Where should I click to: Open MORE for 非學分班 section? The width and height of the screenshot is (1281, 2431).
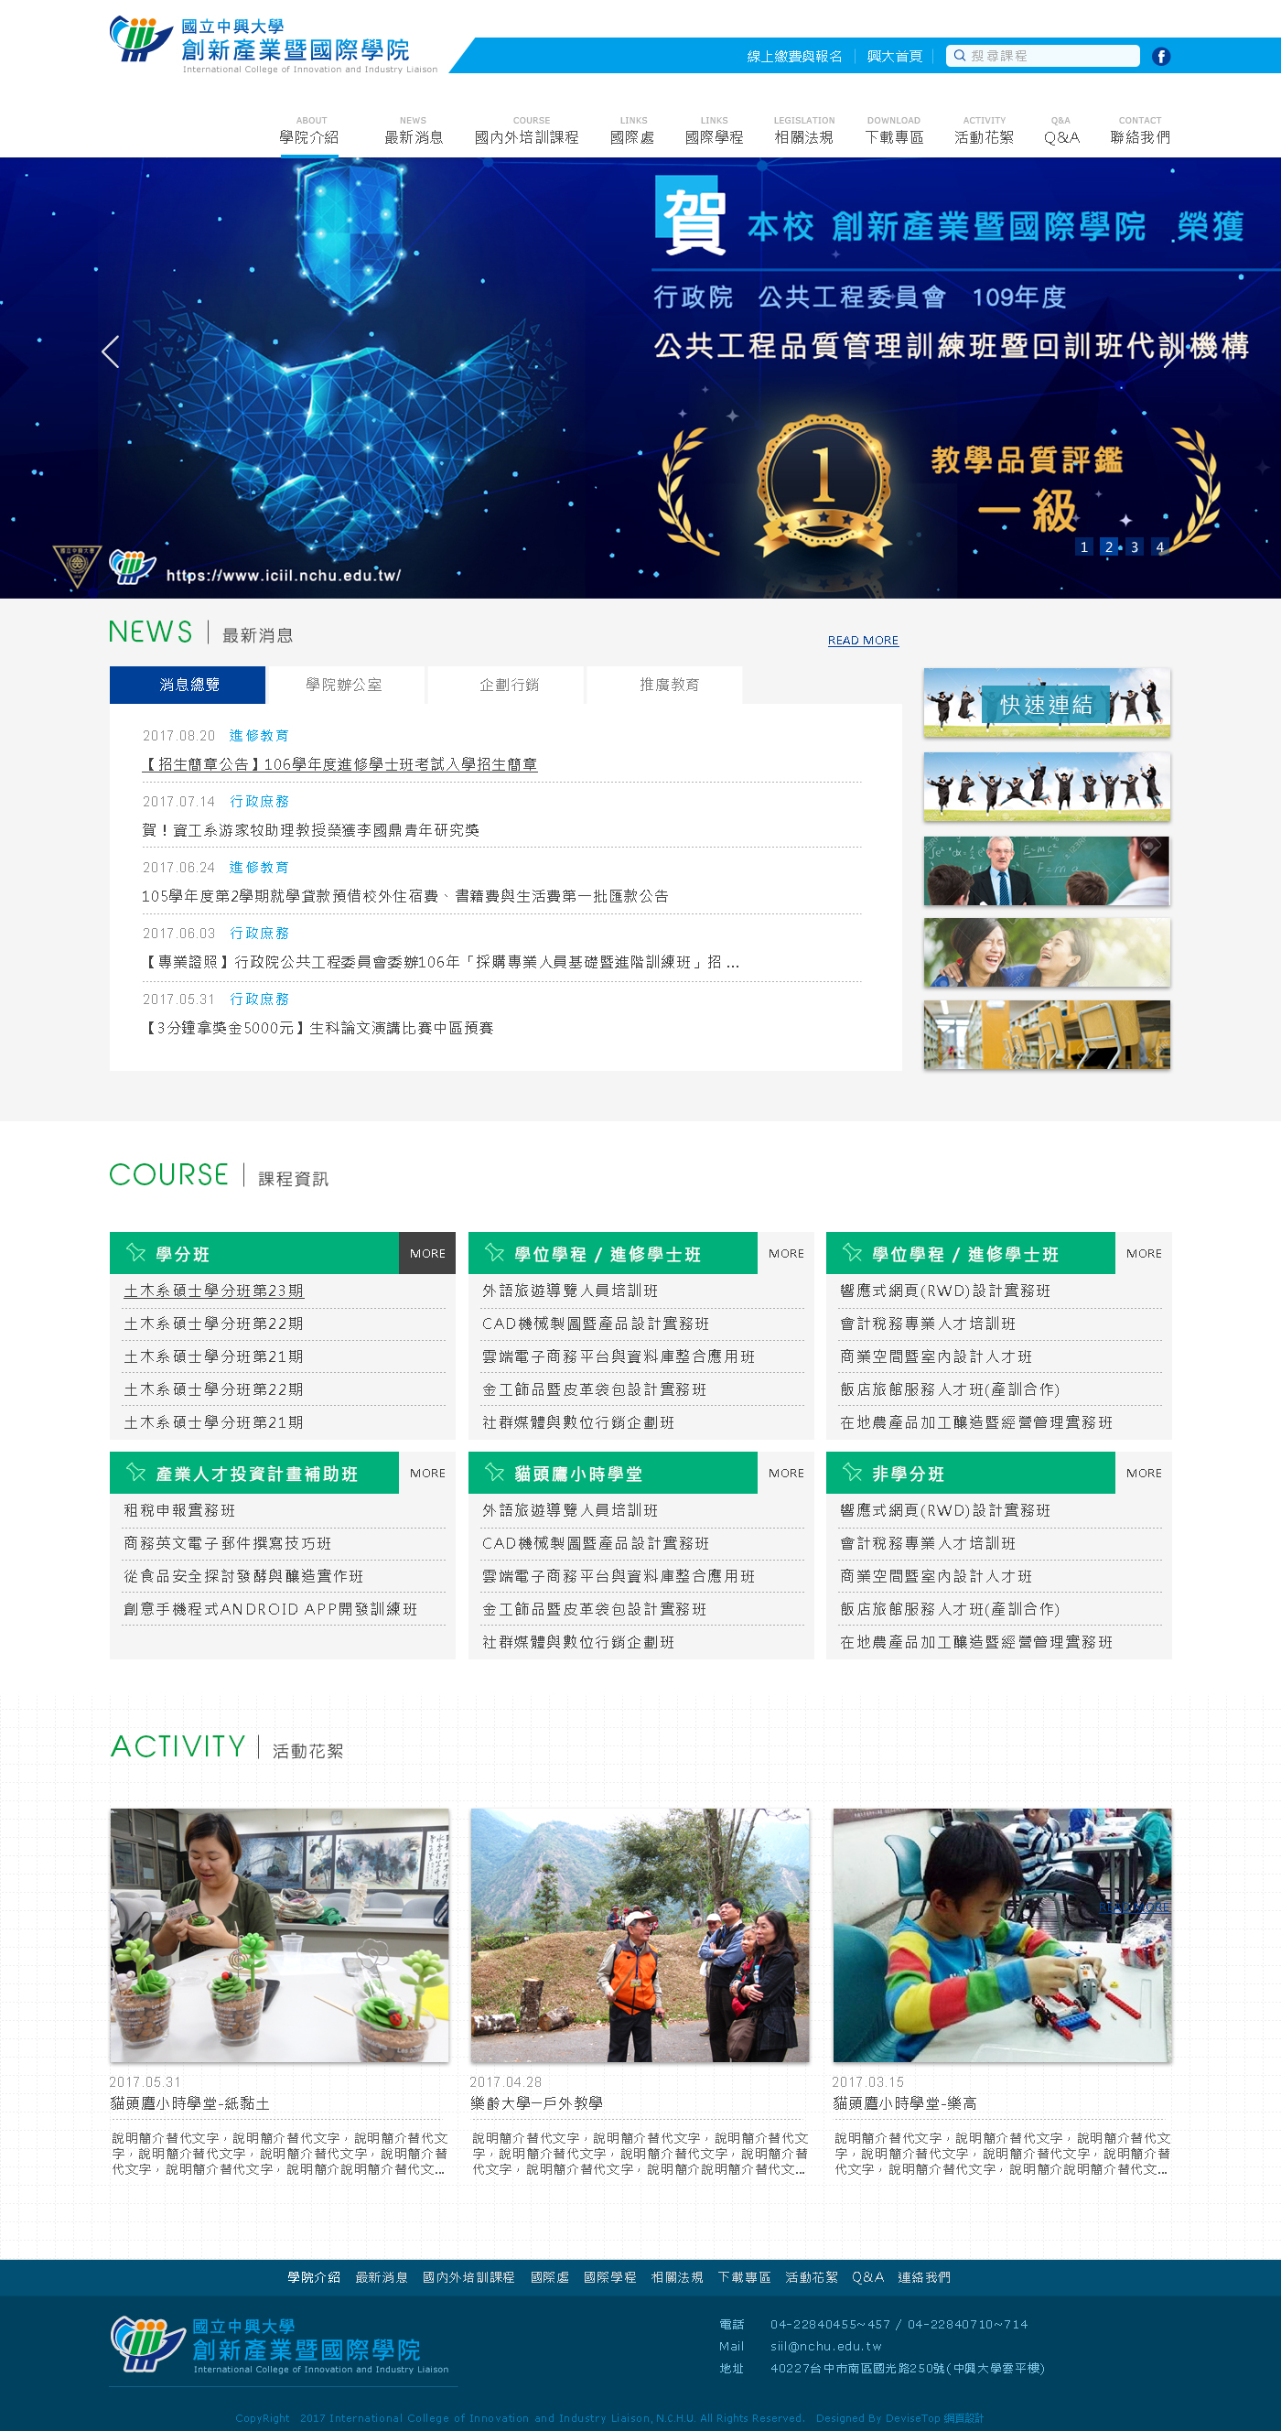click(x=1143, y=1473)
